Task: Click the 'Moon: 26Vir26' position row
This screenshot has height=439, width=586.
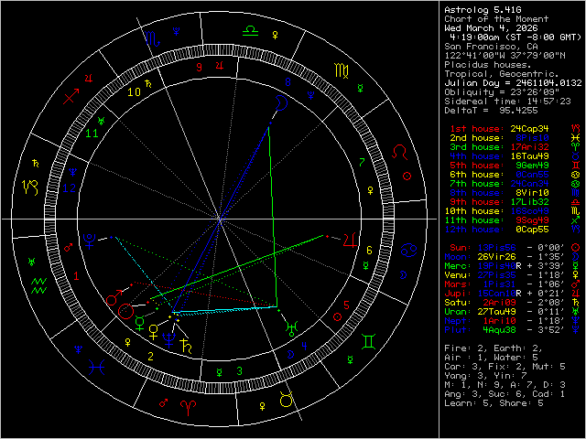Action: coord(513,256)
